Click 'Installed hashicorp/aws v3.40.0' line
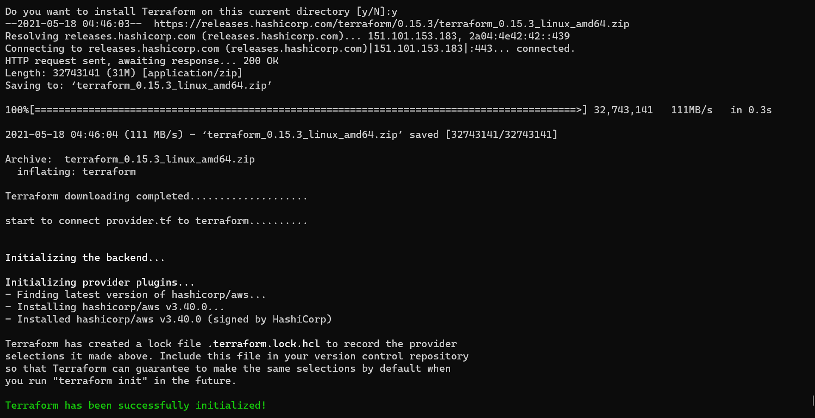 169,319
